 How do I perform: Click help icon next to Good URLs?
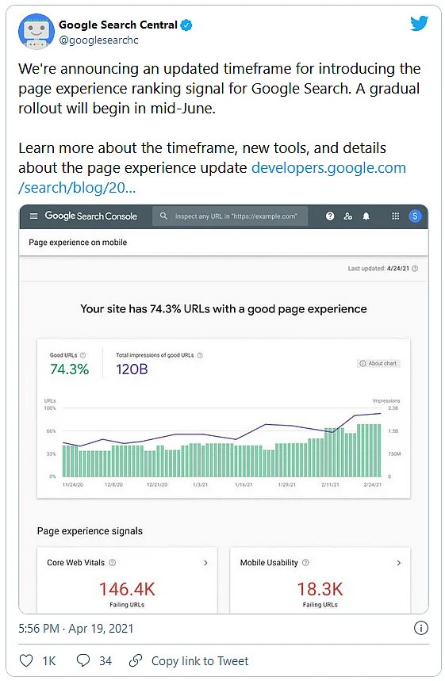click(x=83, y=355)
